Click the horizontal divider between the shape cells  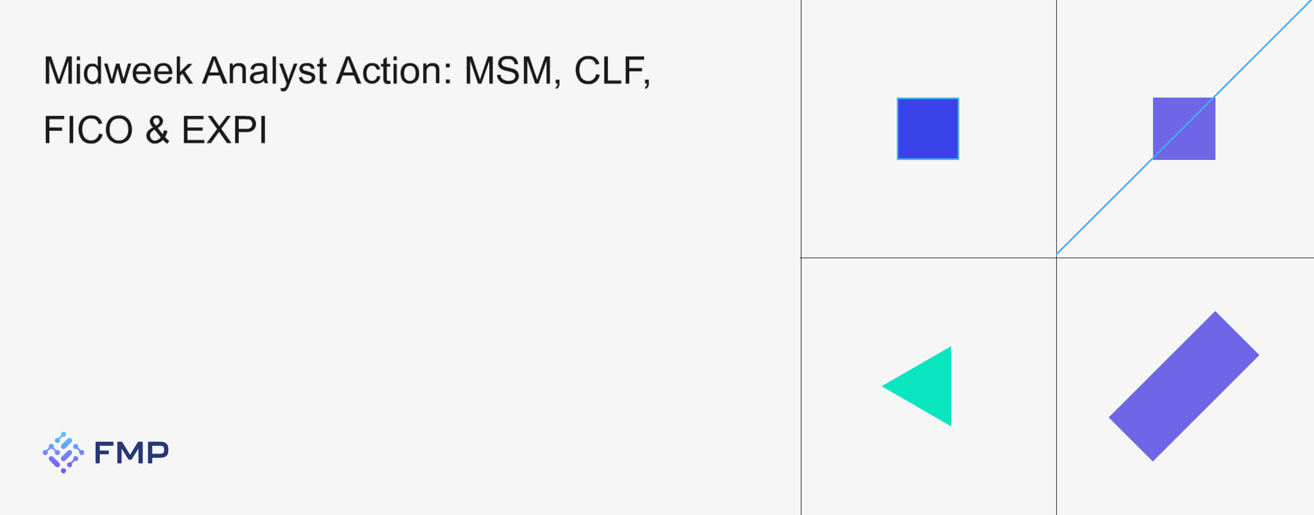coord(1057,258)
